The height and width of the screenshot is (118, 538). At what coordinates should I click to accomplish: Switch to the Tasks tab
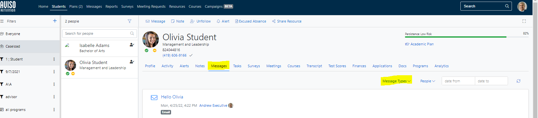point(237,66)
